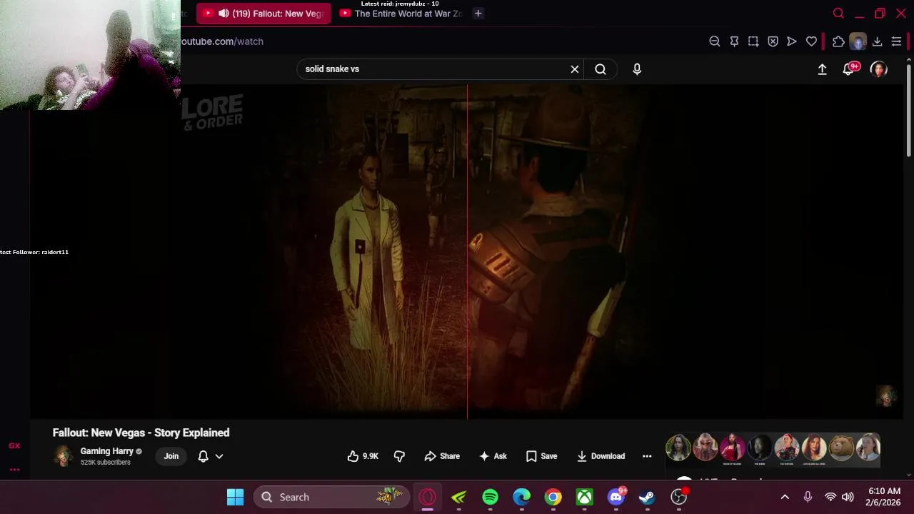This screenshot has height=514, width=914.
Task: Launch the NVIDIA app from taskbar
Action: [458, 497]
